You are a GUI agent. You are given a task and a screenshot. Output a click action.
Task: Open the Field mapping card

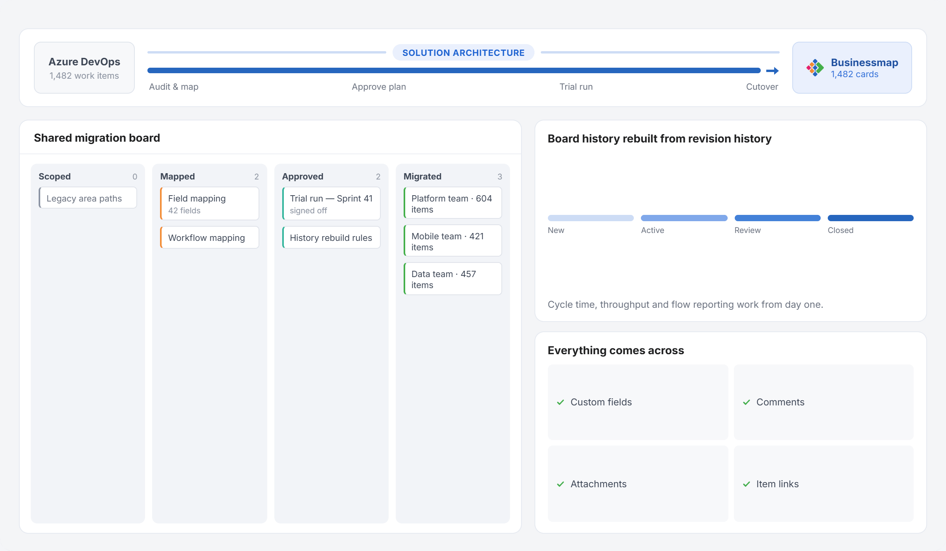pyautogui.click(x=210, y=203)
